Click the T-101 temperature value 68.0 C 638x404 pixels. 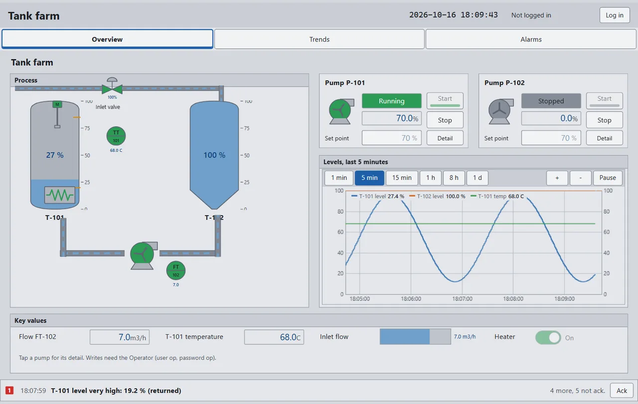click(274, 337)
